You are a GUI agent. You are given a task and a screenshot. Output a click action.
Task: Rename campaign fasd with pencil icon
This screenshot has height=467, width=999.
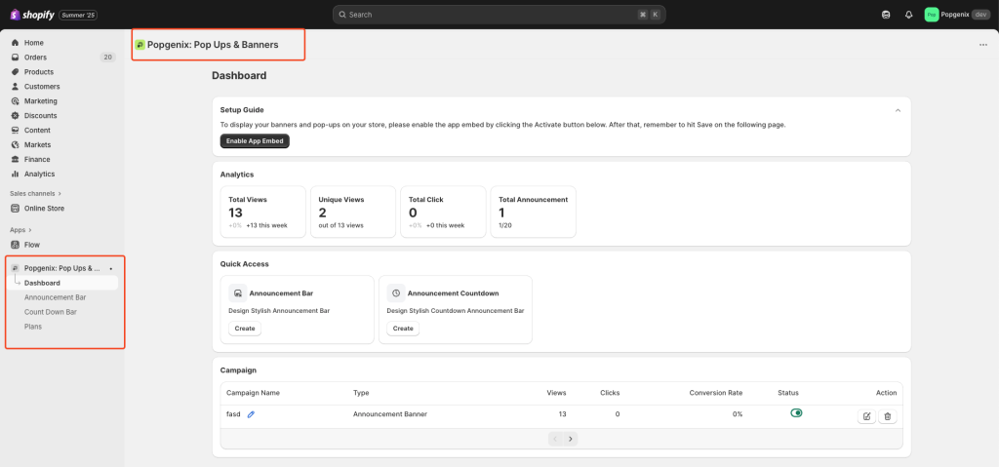point(251,414)
